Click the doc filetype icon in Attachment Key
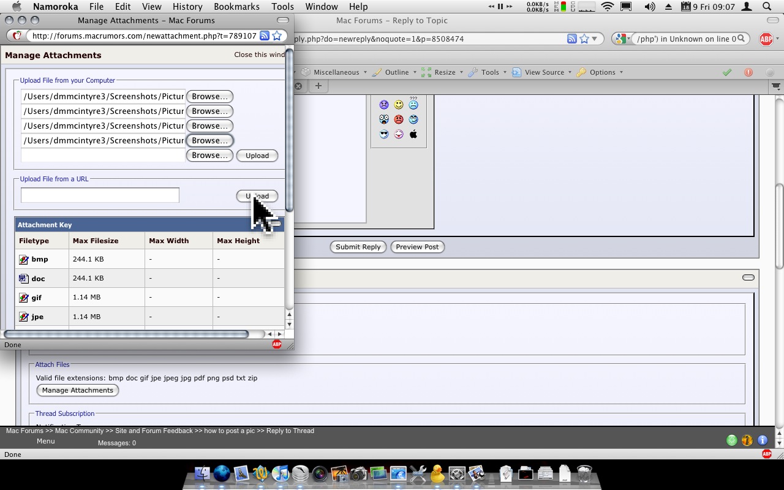 pos(24,278)
